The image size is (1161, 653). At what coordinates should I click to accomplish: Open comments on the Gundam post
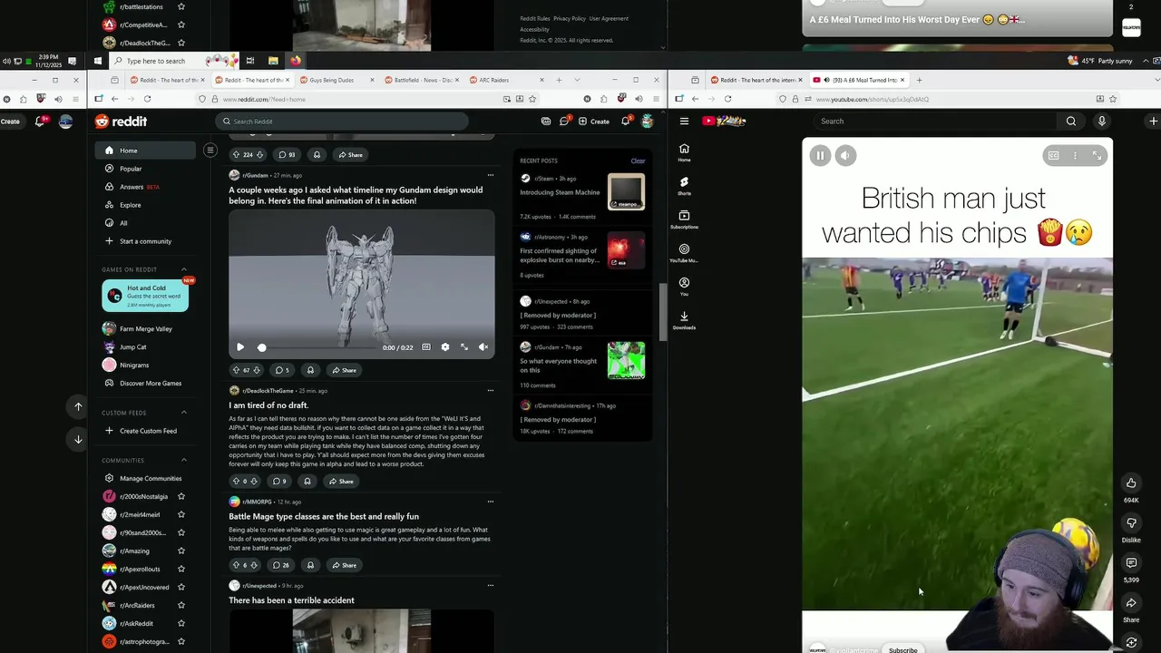click(282, 370)
